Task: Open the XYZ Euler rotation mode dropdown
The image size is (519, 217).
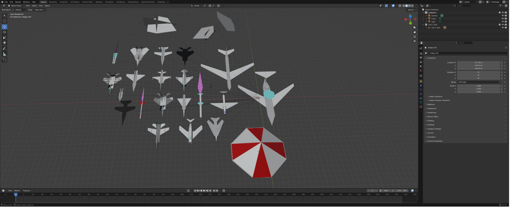Action: 479,82
